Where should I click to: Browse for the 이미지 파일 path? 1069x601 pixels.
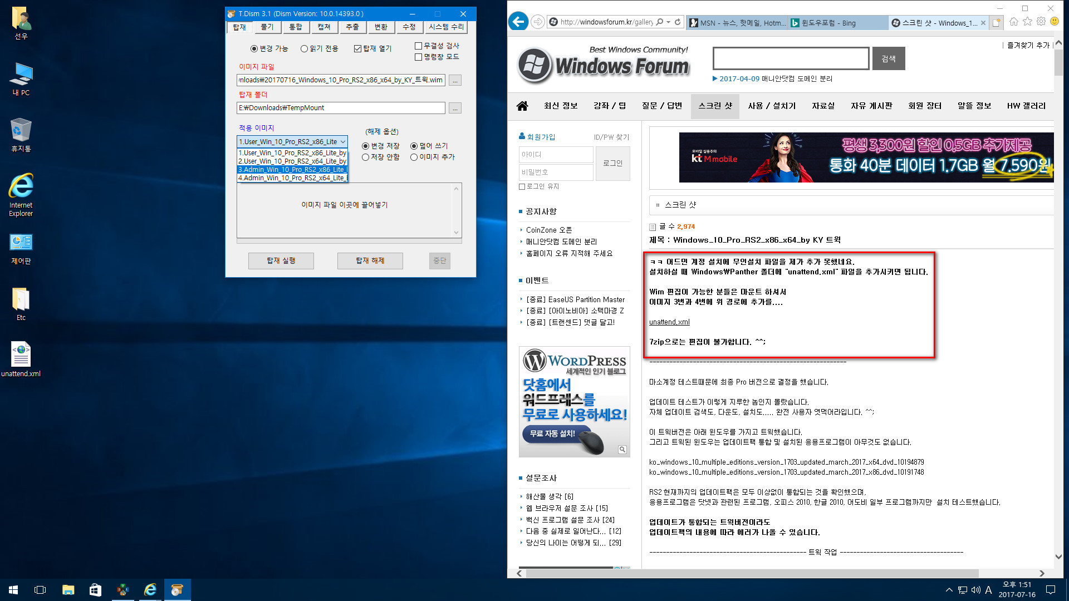[x=455, y=81]
